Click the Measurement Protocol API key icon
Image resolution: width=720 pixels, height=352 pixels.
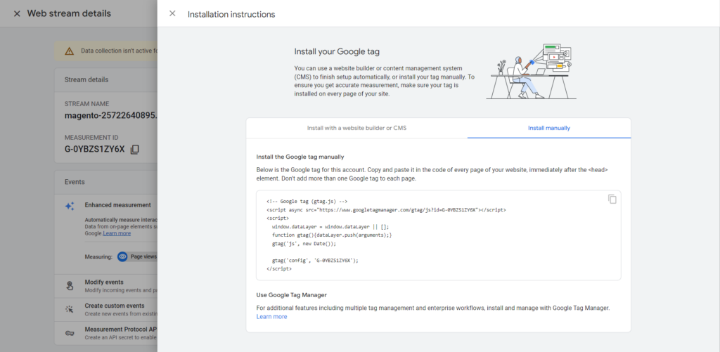(x=70, y=333)
